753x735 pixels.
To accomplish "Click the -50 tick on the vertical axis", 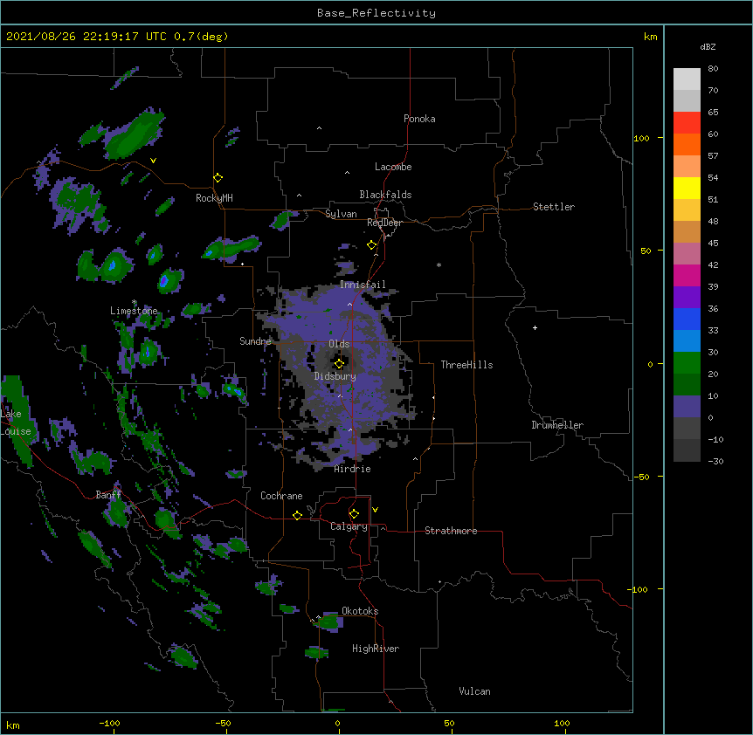I will [x=641, y=477].
